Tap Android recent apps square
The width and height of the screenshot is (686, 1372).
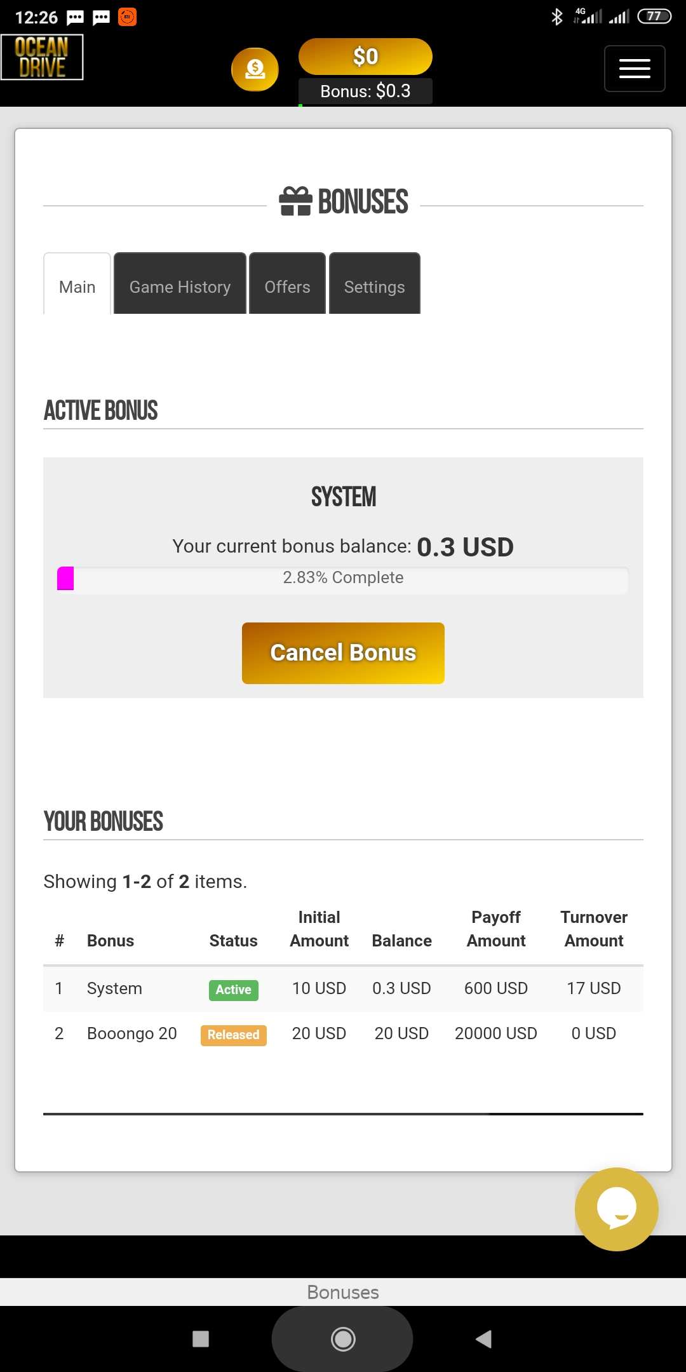201,1339
